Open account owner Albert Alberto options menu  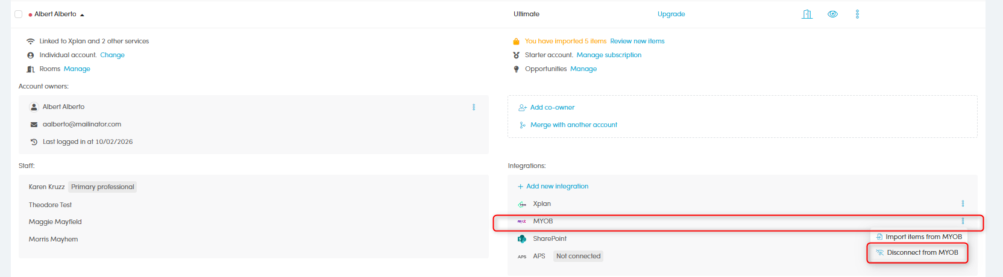(474, 107)
